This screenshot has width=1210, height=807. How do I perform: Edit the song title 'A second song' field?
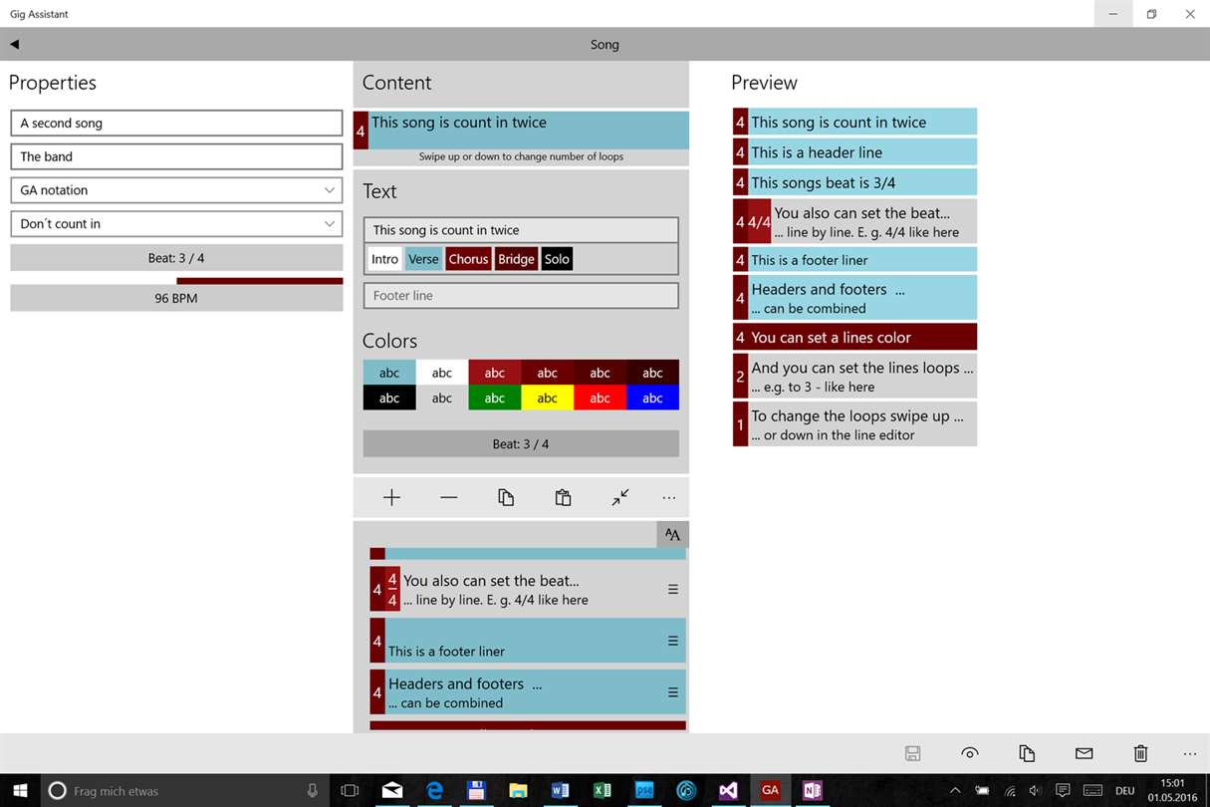pyautogui.click(x=176, y=123)
